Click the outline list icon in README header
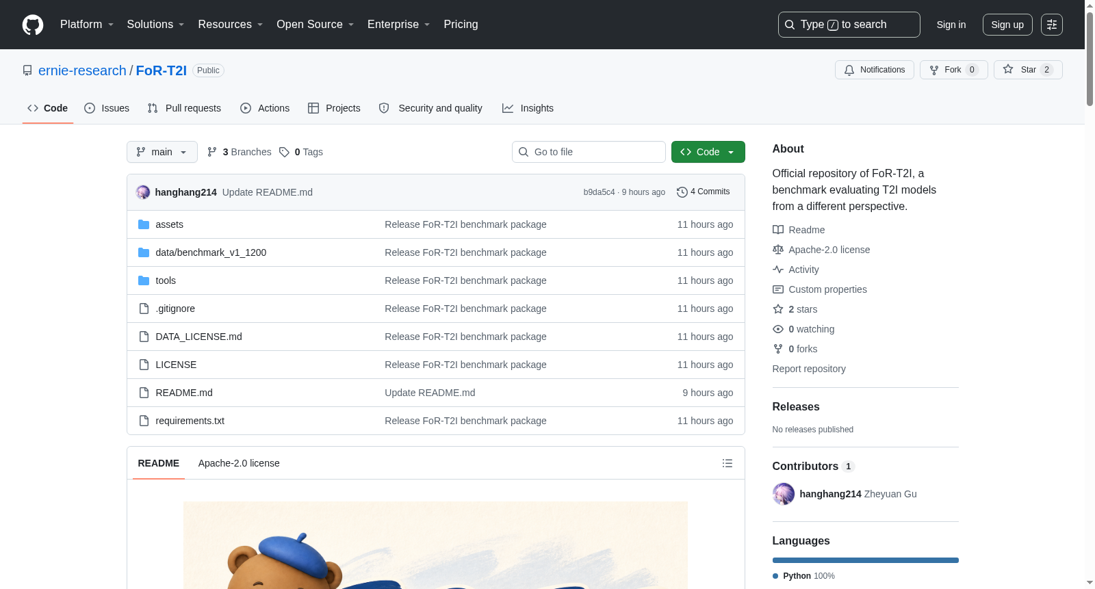This screenshot has width=1095, height=589. (727, 463)
